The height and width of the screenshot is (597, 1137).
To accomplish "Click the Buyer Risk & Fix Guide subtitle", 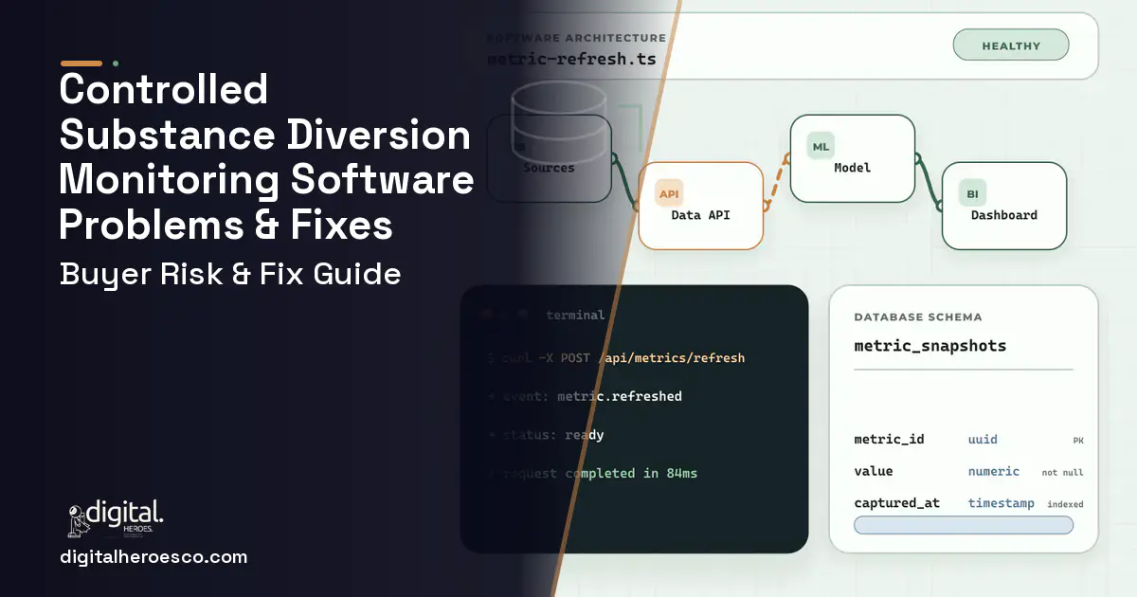I will point(230,274).
